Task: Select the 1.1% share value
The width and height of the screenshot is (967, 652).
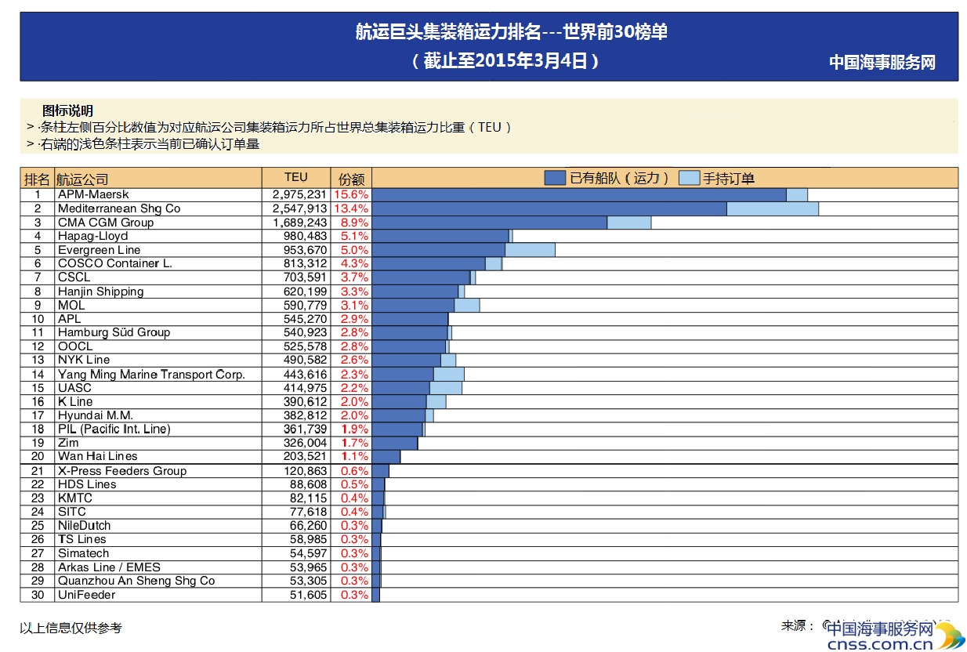Action: pyautogui.click(x=354, y=456)
